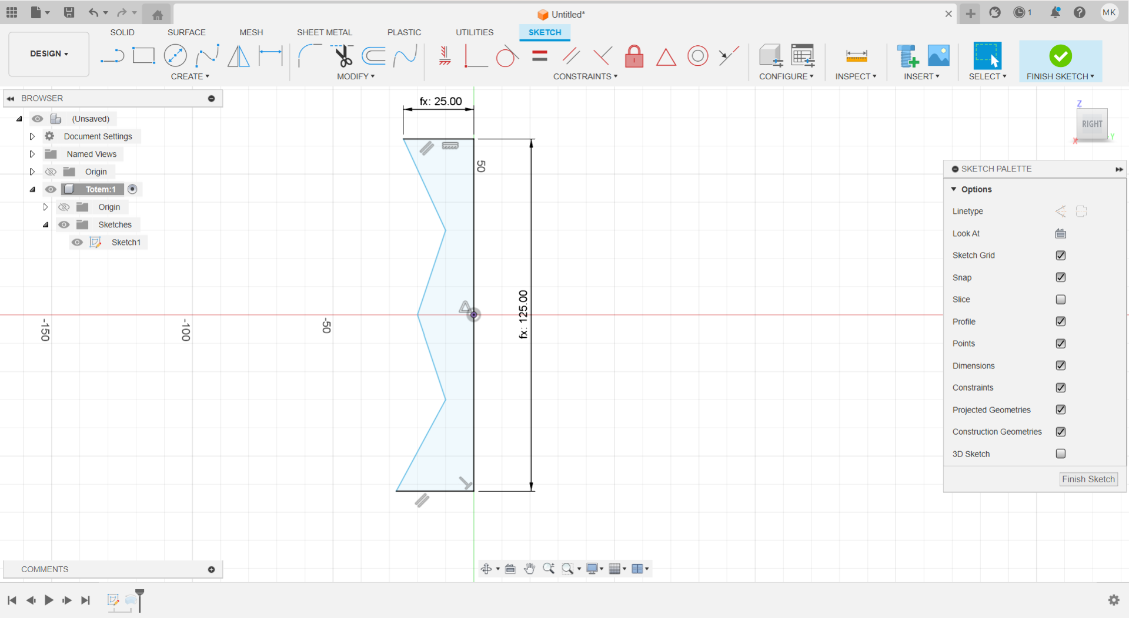Click the Fix/Unfix lock constraint
The width and height of the screenshot is (1129, 618).
tap(634, 56)
